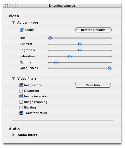This screenshot has height=148, width=125.
Task: Disable the Transformation filter checkbox
Action: [x=21, y=113]
